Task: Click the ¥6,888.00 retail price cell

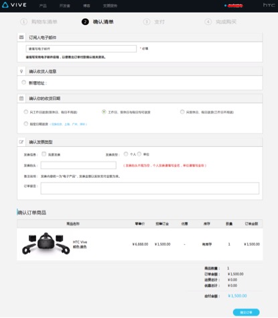Action: (140, 244)
